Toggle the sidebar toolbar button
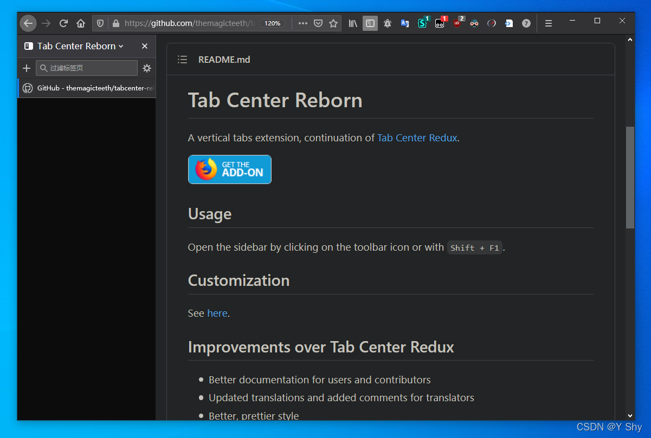Image resolution: width=651 pixels, height=438 pixels. 370,23
